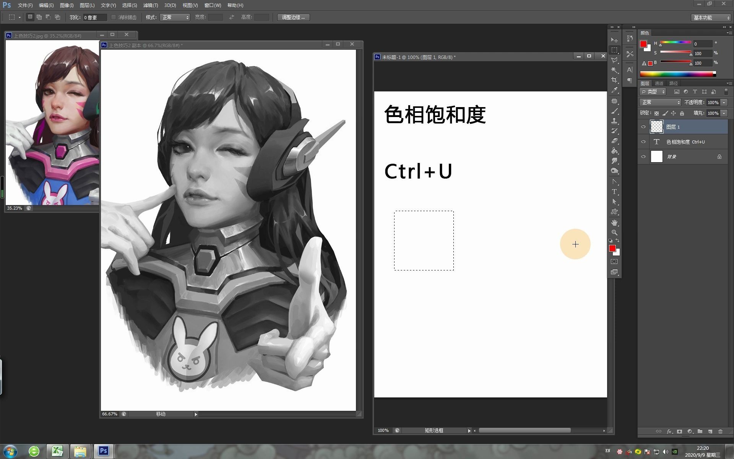This screenshot has width=734, height=459.
Task: Hide the 背景 layer
Action: point(643,156)
